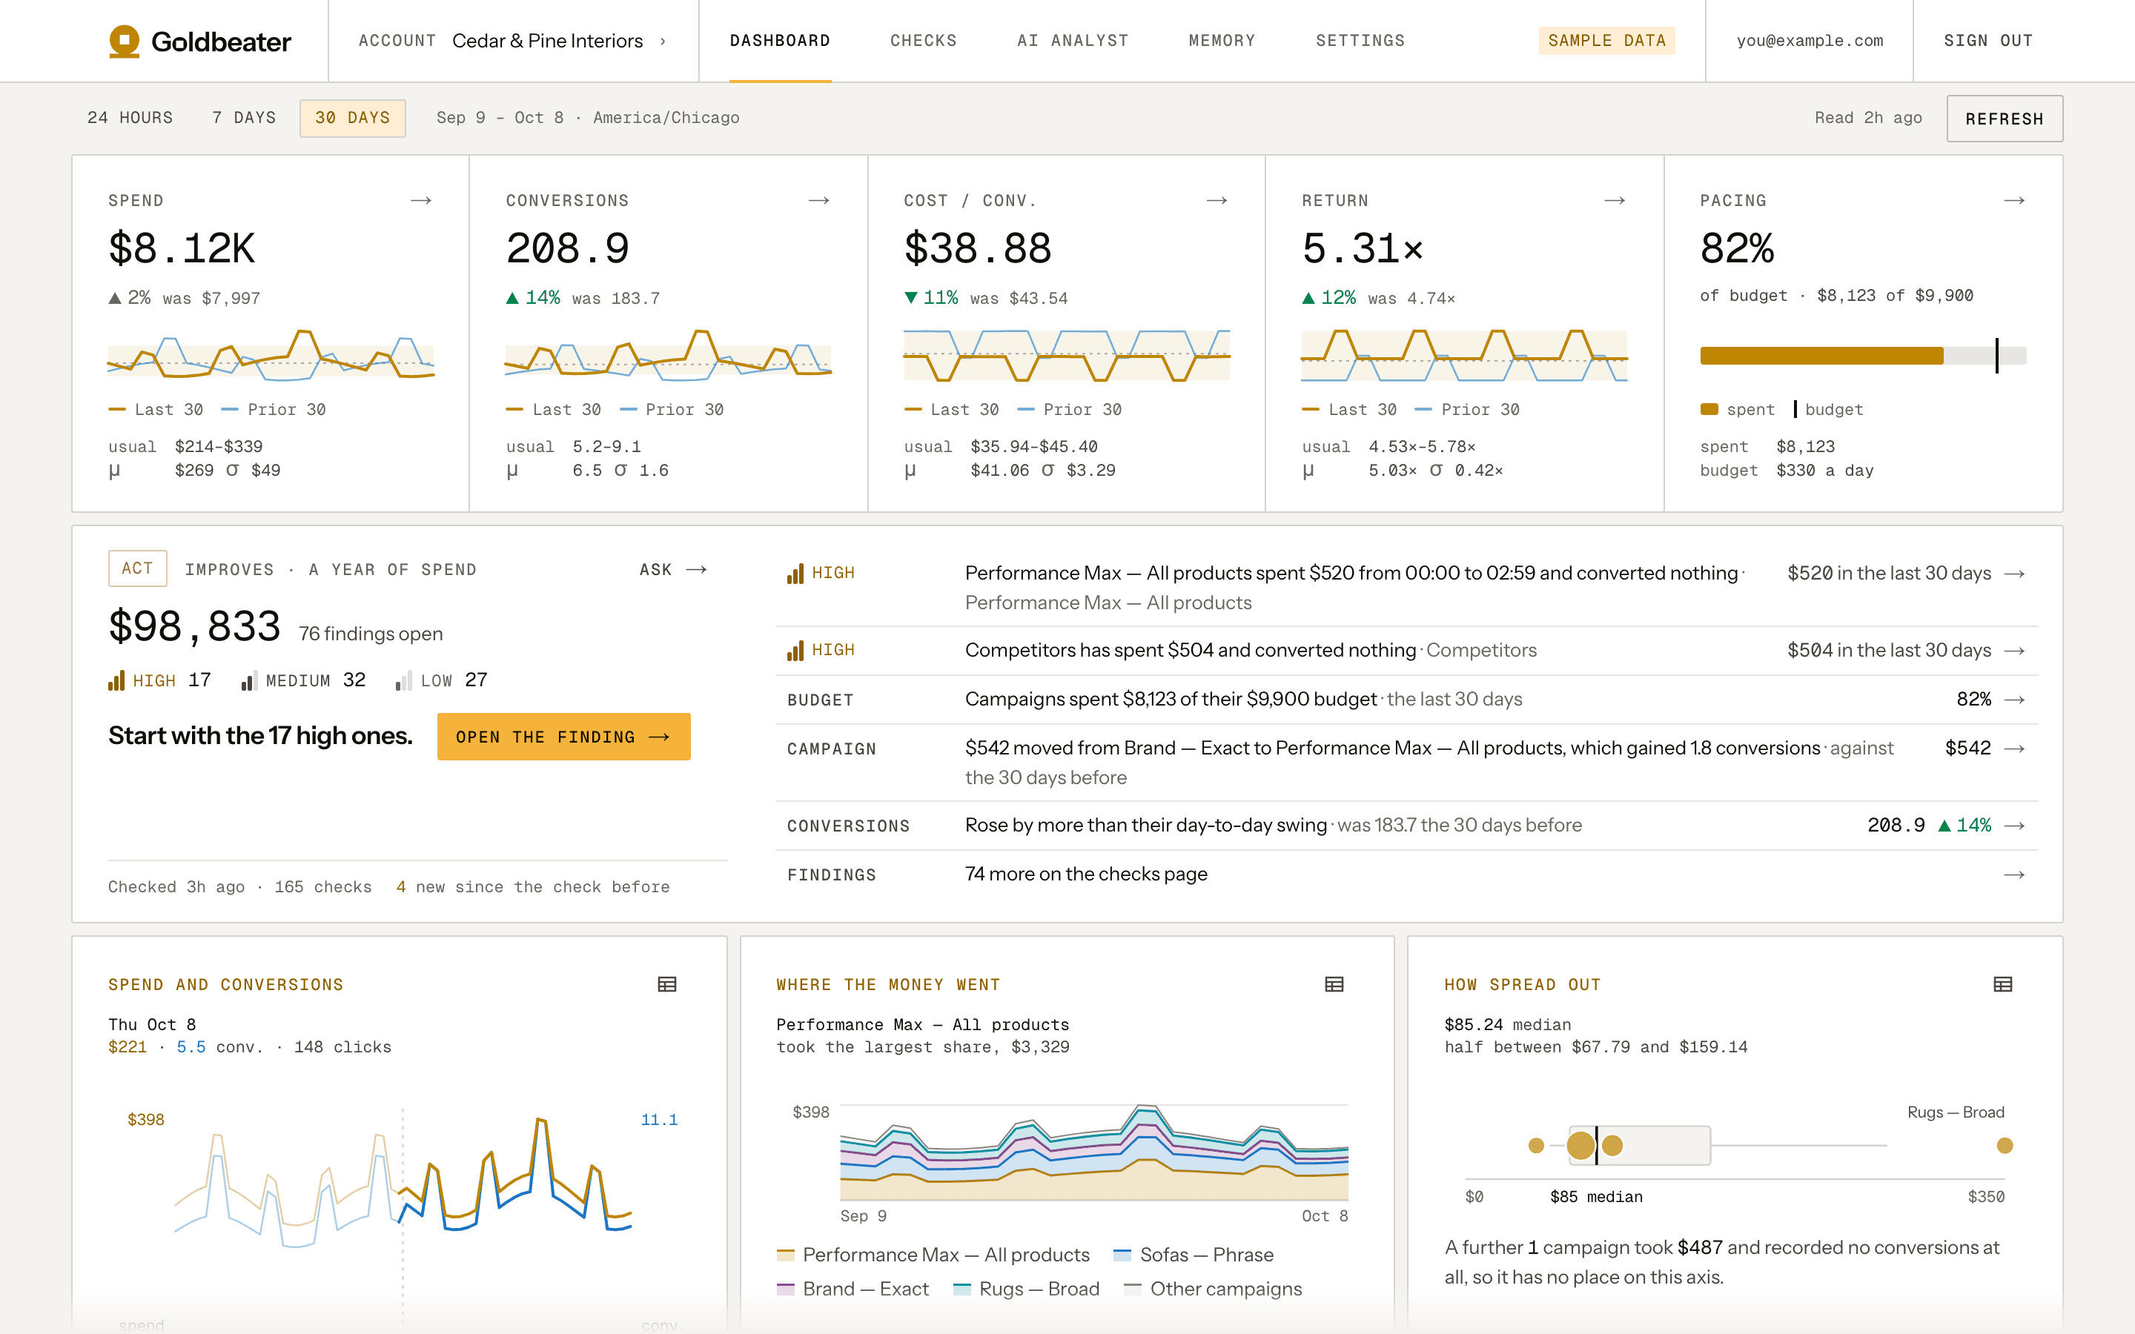Open the Performance Max $520 finding row

click(1406, 588)
